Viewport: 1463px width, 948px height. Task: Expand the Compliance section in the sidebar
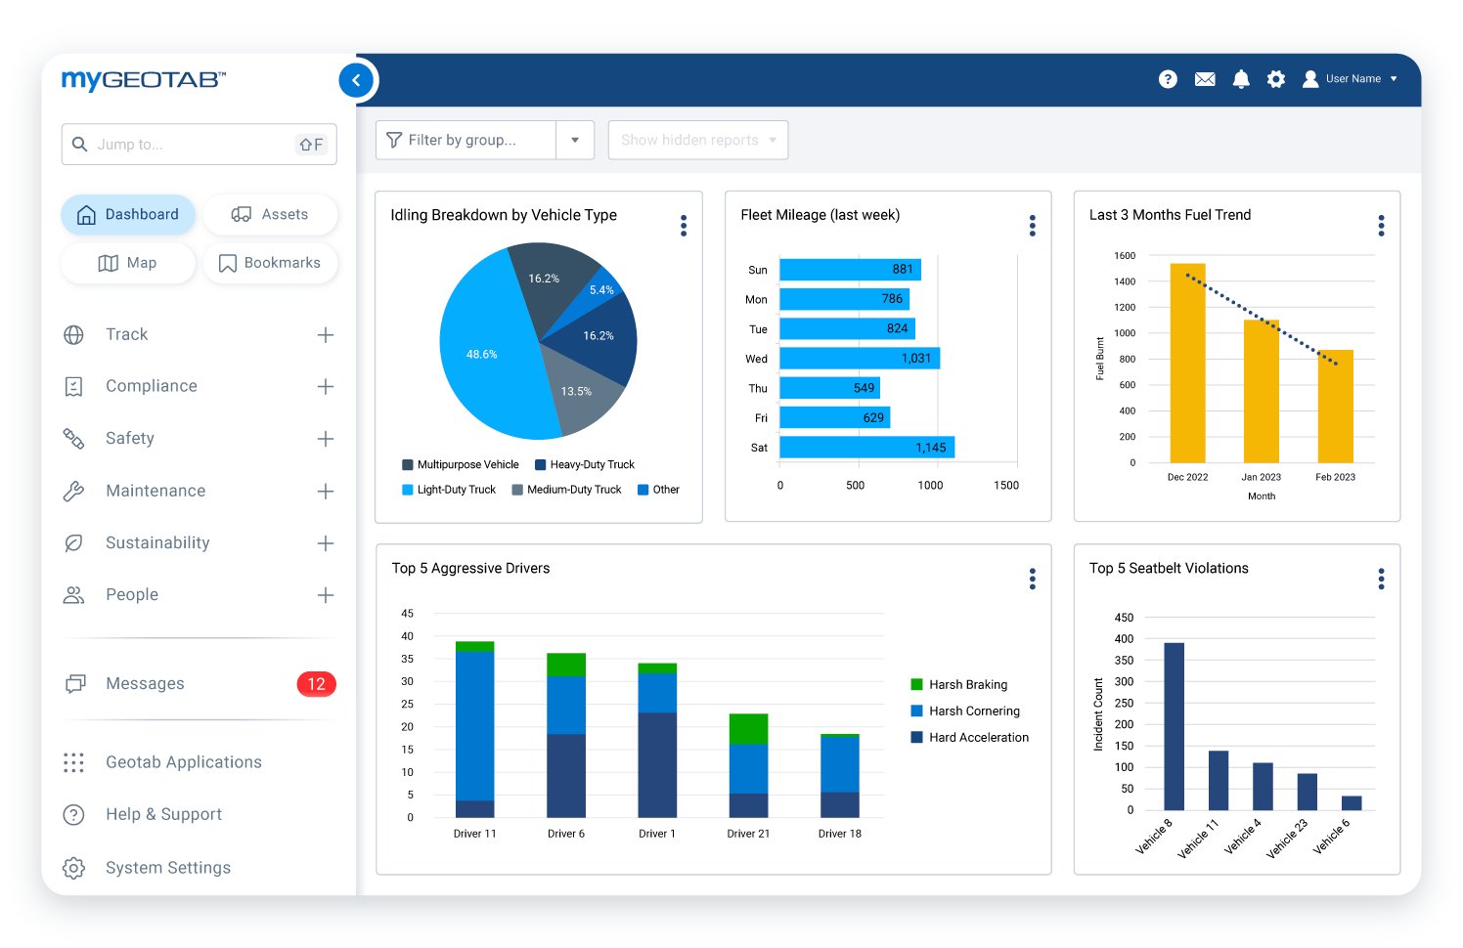coord(326,386)
